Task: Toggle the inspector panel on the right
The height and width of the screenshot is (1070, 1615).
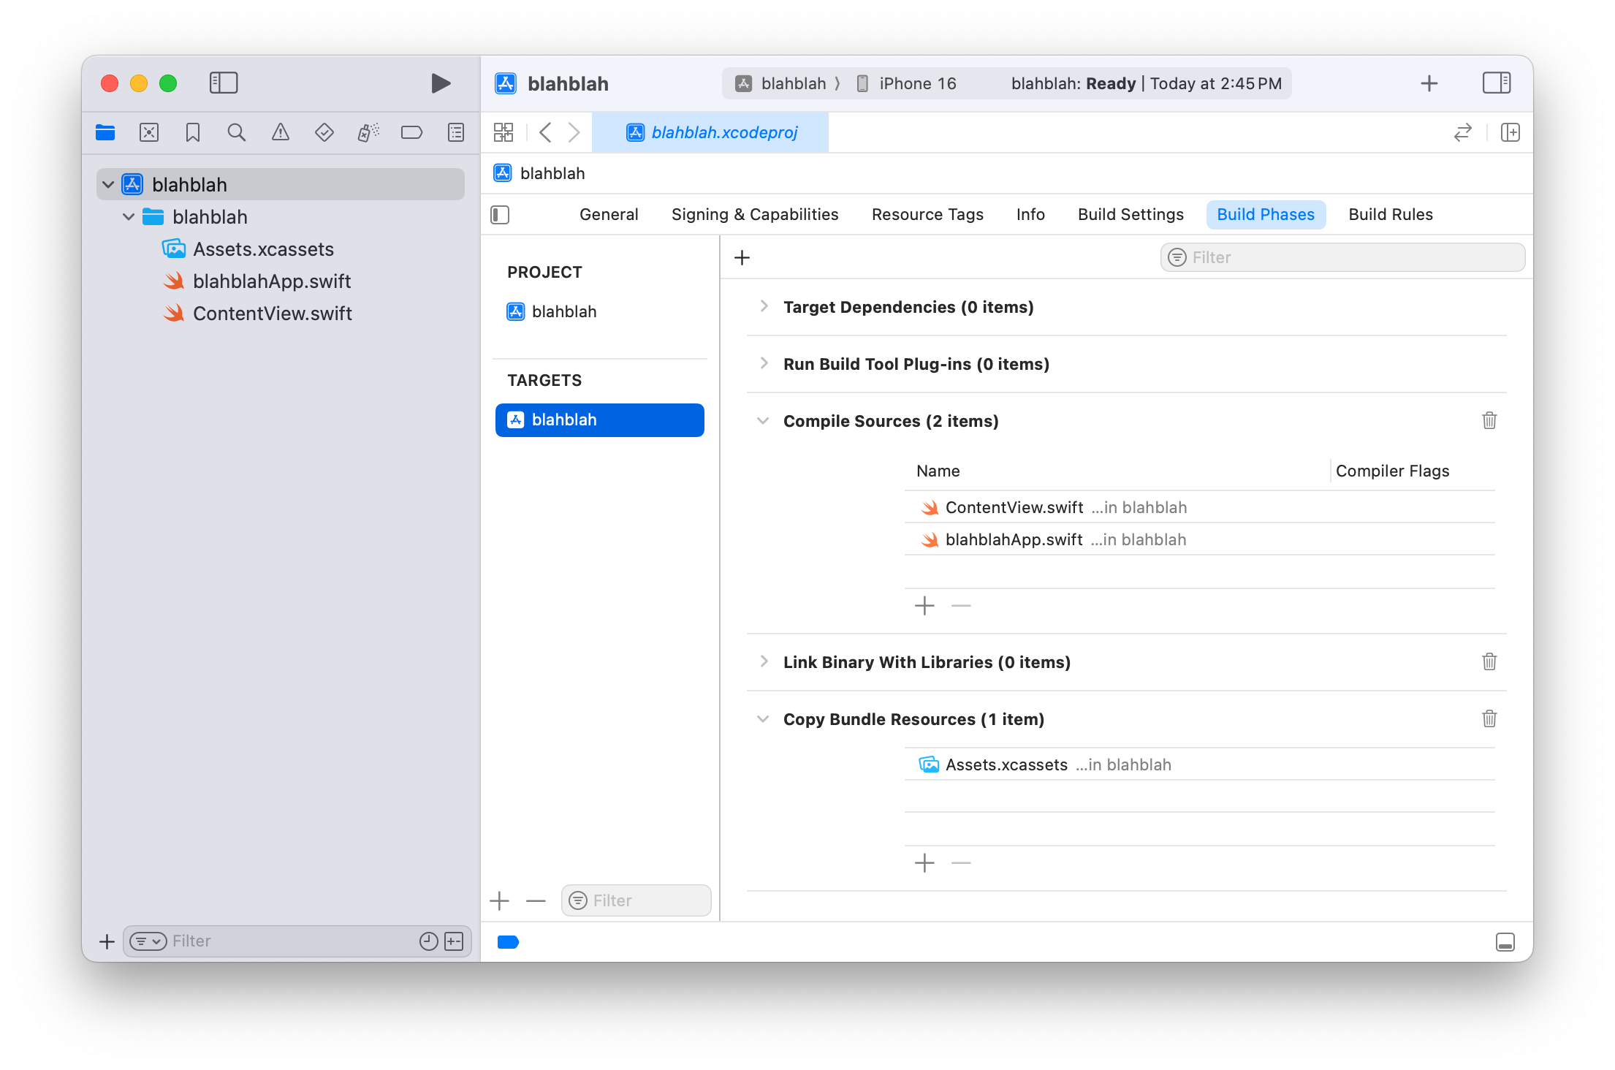Action: tap(1497, 83)
